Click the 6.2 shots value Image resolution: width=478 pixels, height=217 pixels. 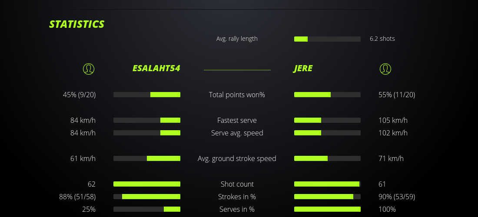pyautogui.click(x=382, y=39)
